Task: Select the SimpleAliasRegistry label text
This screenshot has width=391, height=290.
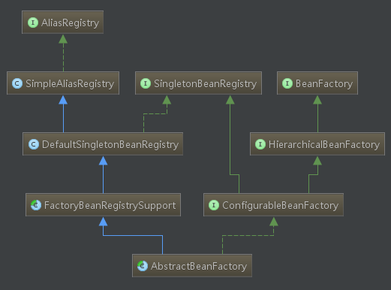Action: (70, 84)
